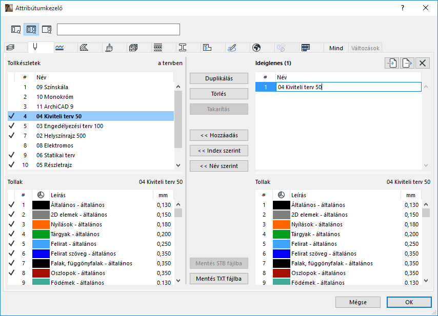Toggle checkmark beside pen 3 Nyílások
438x316 pixels.
pos(11,224)
